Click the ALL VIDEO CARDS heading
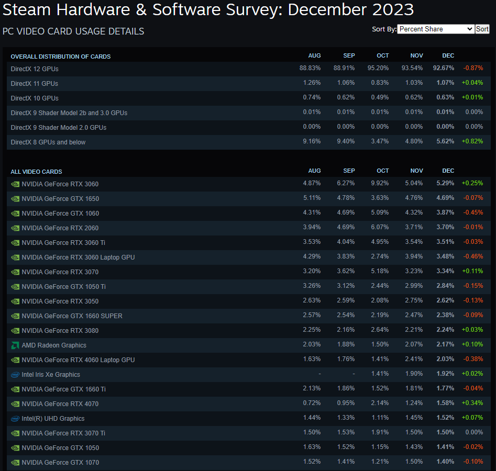The height and width of the screenshot is (471, 496). (x=36, y=172)
